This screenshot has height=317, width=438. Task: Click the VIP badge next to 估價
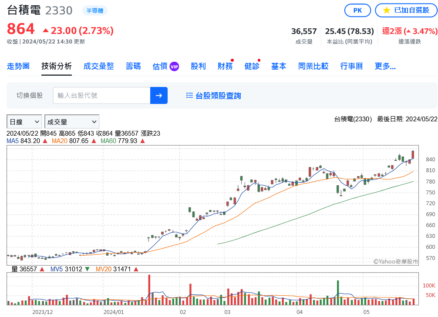(174, 67)
